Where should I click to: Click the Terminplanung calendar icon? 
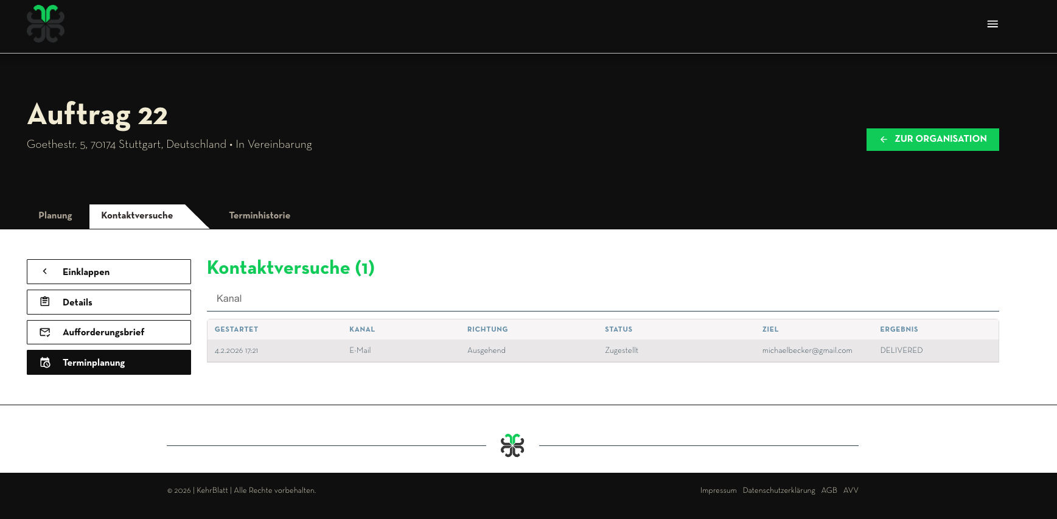point(45,363)
